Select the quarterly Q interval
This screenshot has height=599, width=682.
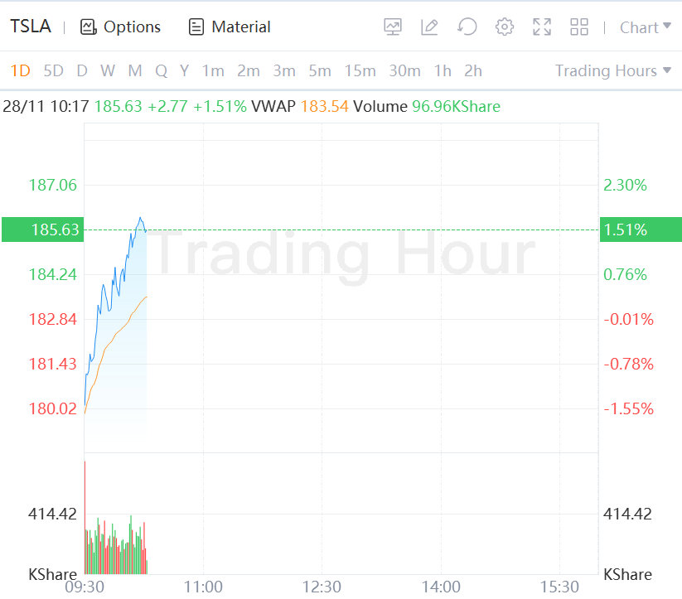pos(161,70)
